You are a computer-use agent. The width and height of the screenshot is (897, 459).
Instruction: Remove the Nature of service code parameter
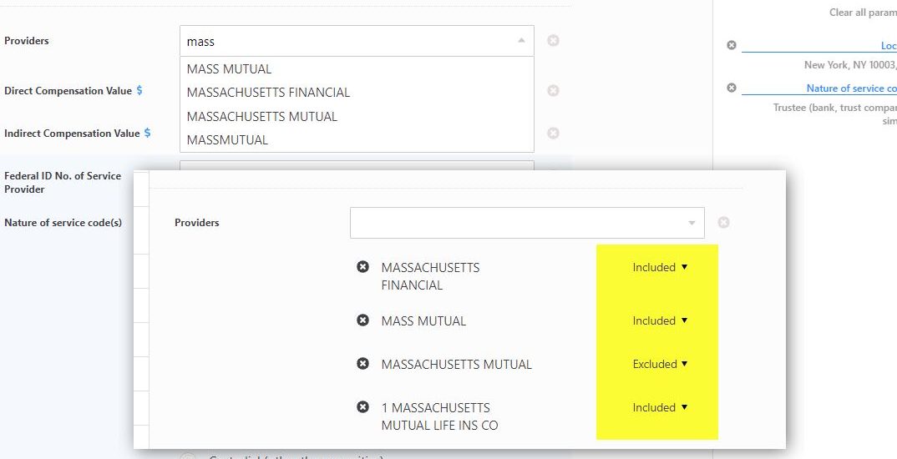732,88
